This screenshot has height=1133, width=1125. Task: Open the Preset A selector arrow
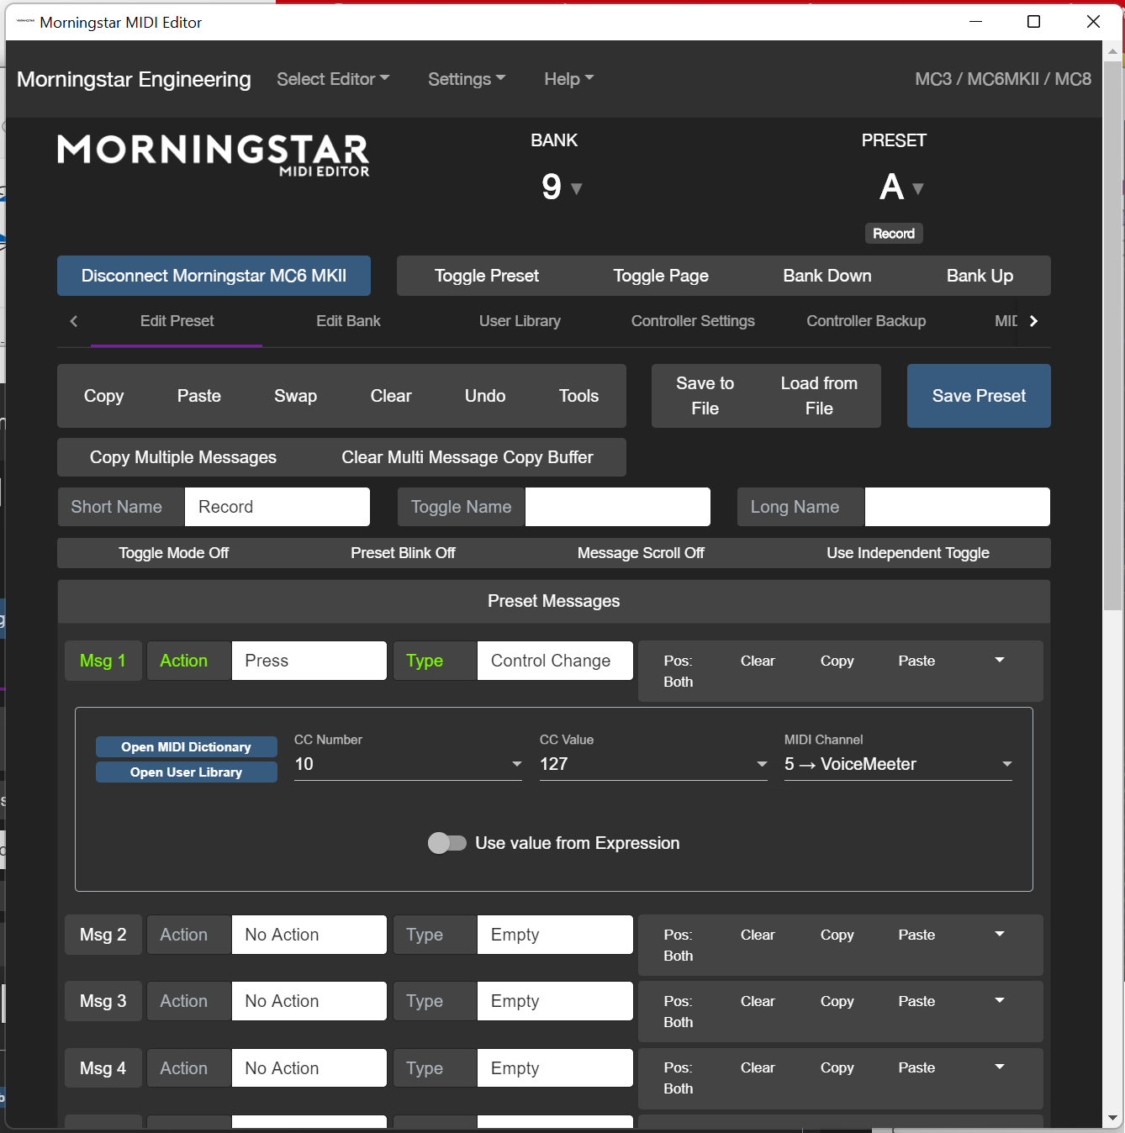918,188
